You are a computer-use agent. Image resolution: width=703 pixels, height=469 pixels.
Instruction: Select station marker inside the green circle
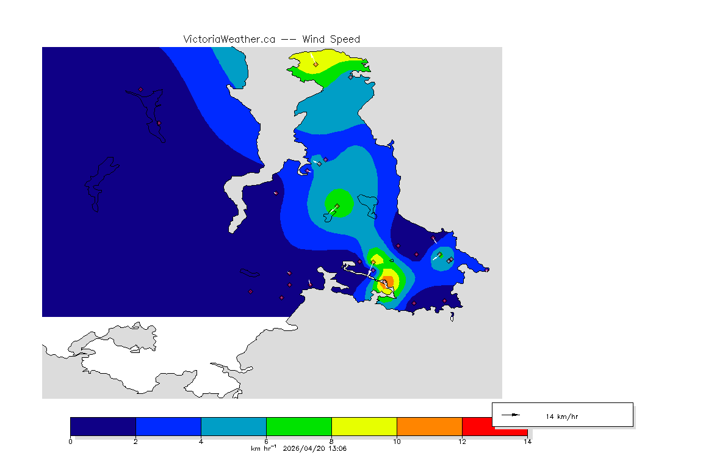pos(337,206)
